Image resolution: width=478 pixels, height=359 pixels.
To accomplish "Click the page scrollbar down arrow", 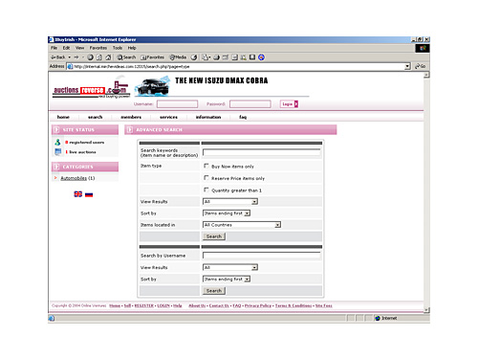I will (426, 310).
